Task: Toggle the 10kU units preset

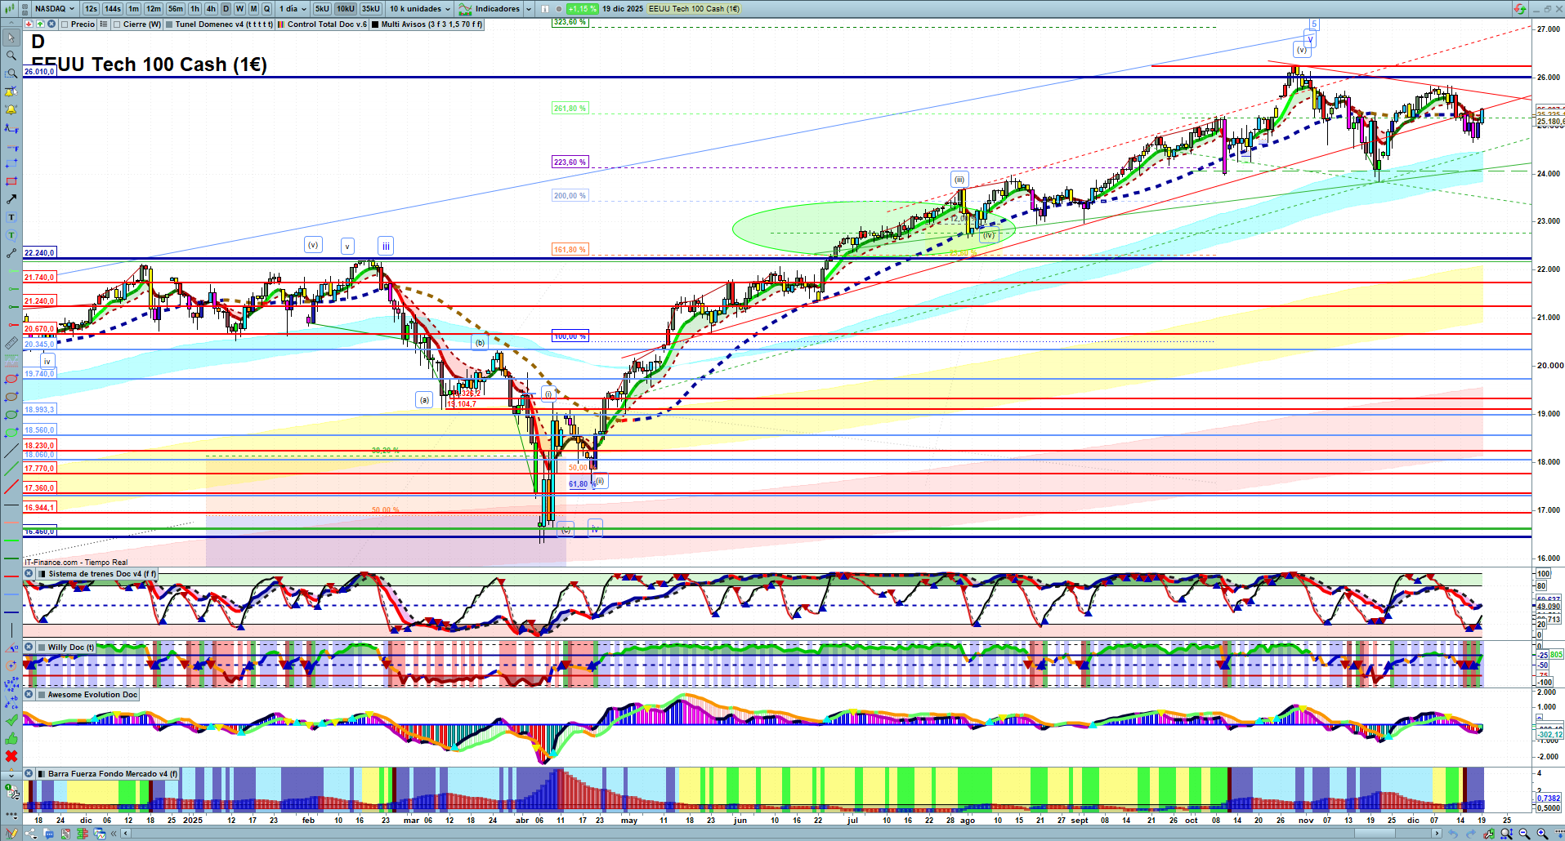Action: point(346,9)
